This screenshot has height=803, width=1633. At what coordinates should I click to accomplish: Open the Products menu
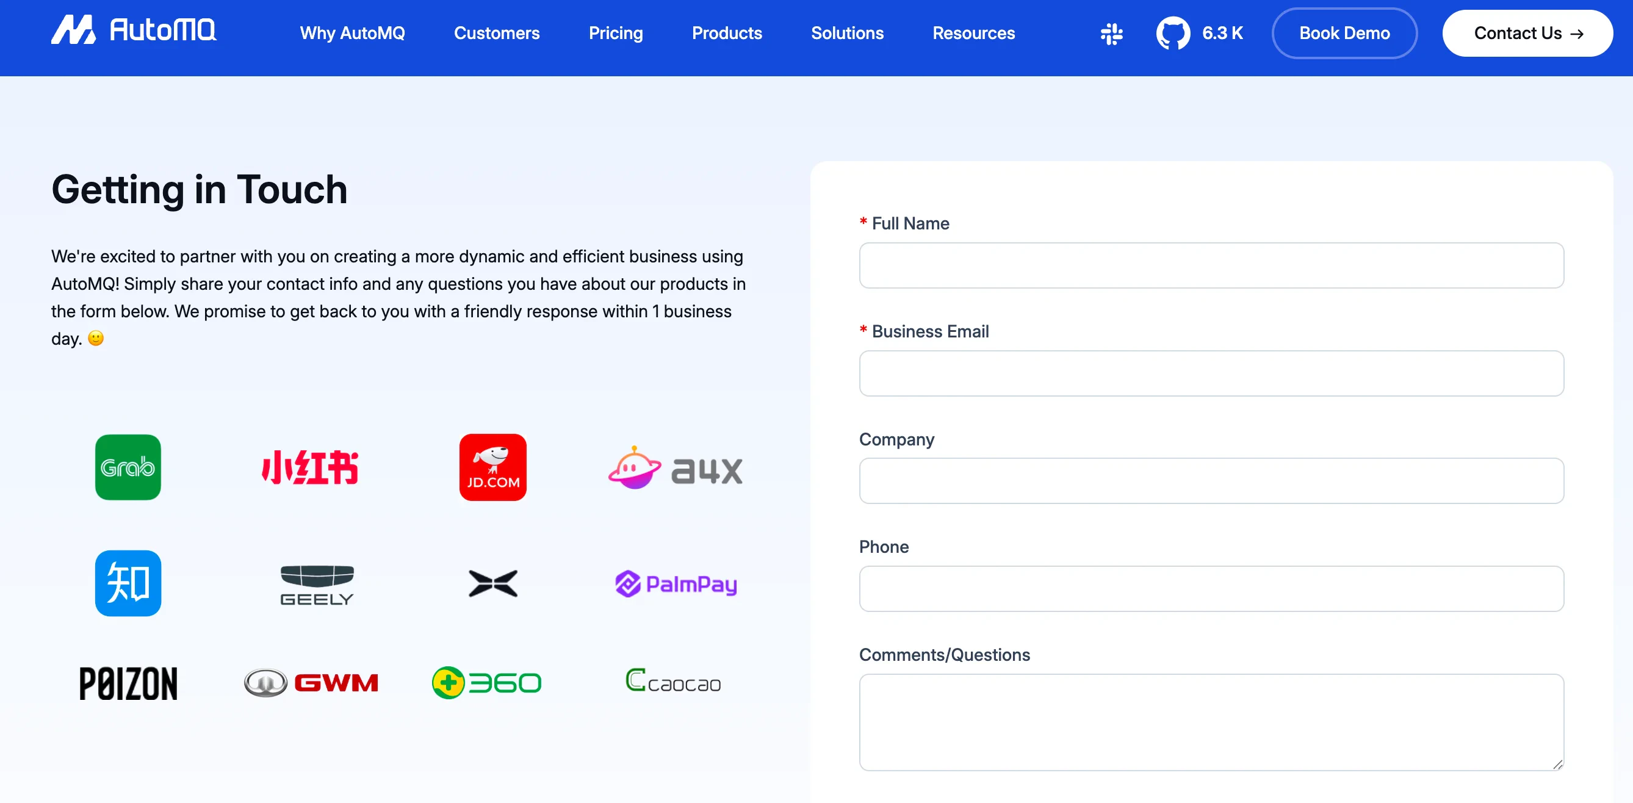[726, 34]
